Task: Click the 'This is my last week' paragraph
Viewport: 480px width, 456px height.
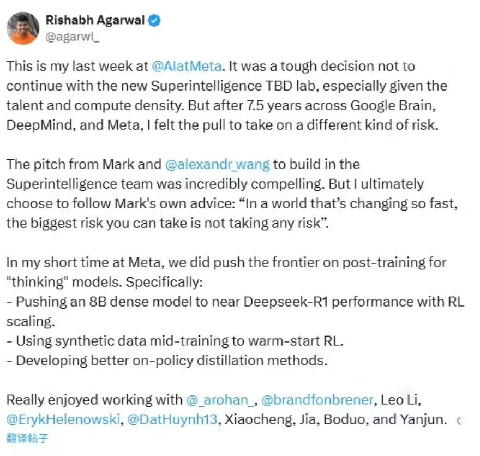Action: tap(227, 95)
